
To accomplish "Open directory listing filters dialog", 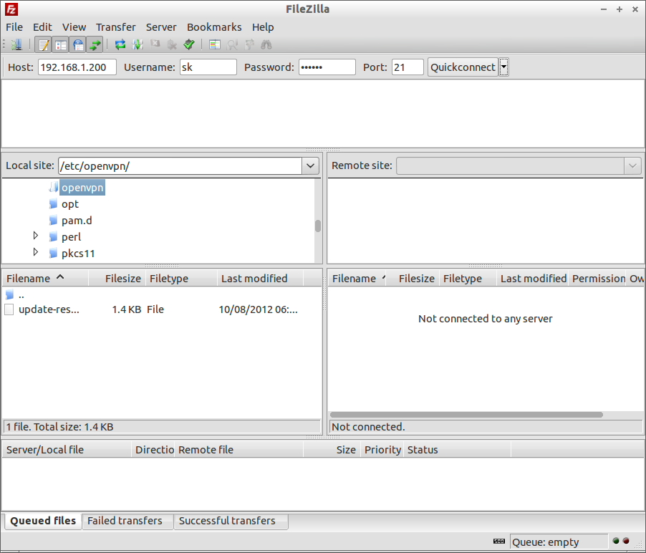I will (x=215, y=44).
